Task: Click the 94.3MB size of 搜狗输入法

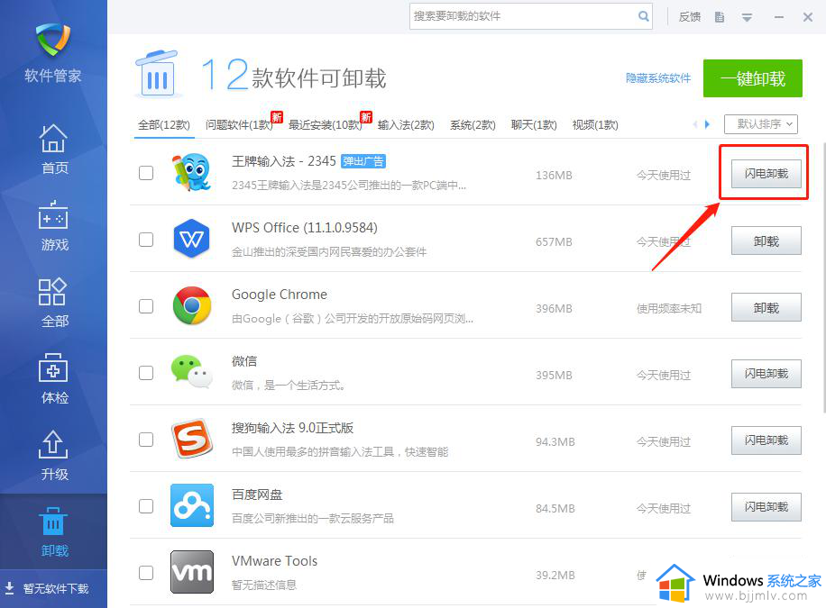Action: tap(555, 441)
